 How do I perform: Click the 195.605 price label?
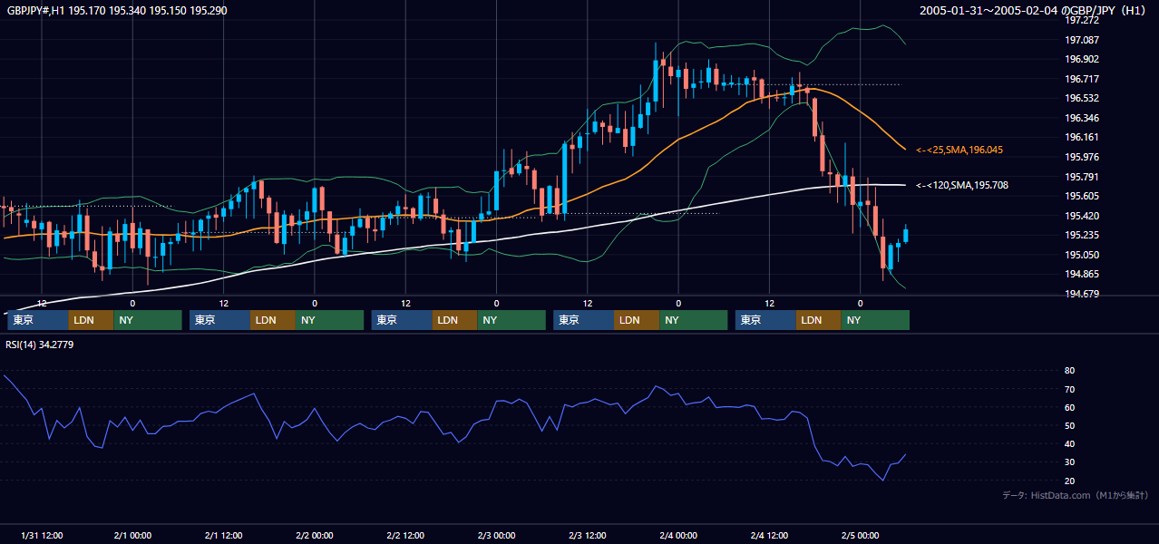pos(1081,196)
